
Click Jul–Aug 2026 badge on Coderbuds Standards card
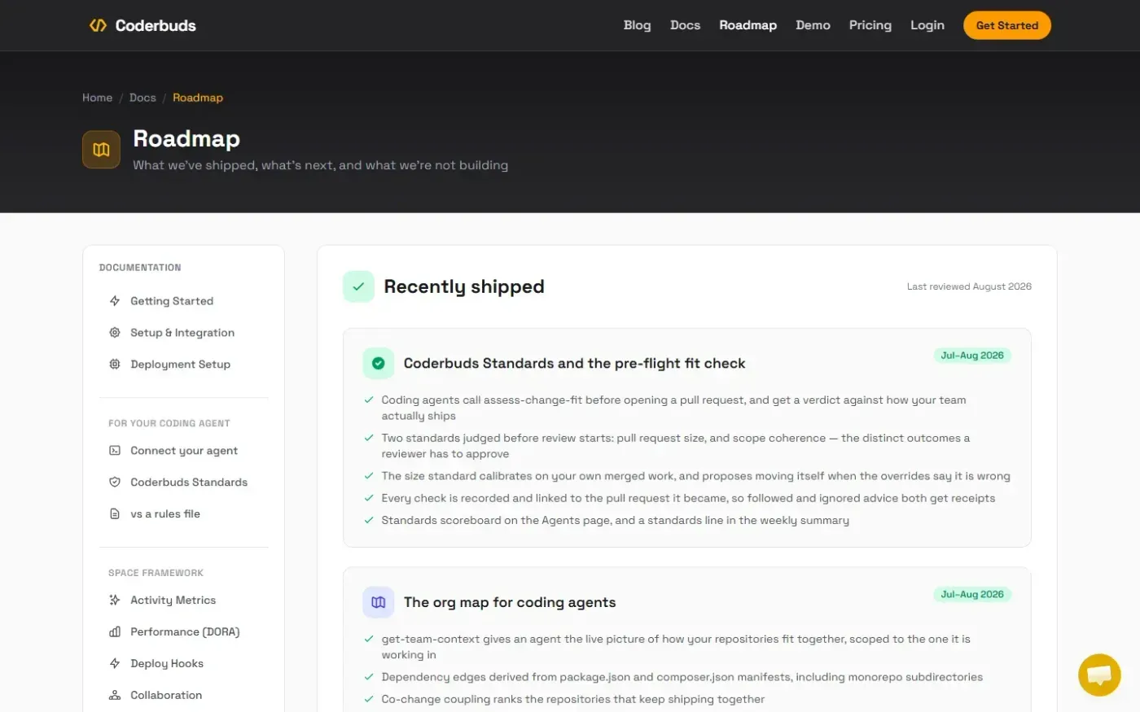[972, 356]
